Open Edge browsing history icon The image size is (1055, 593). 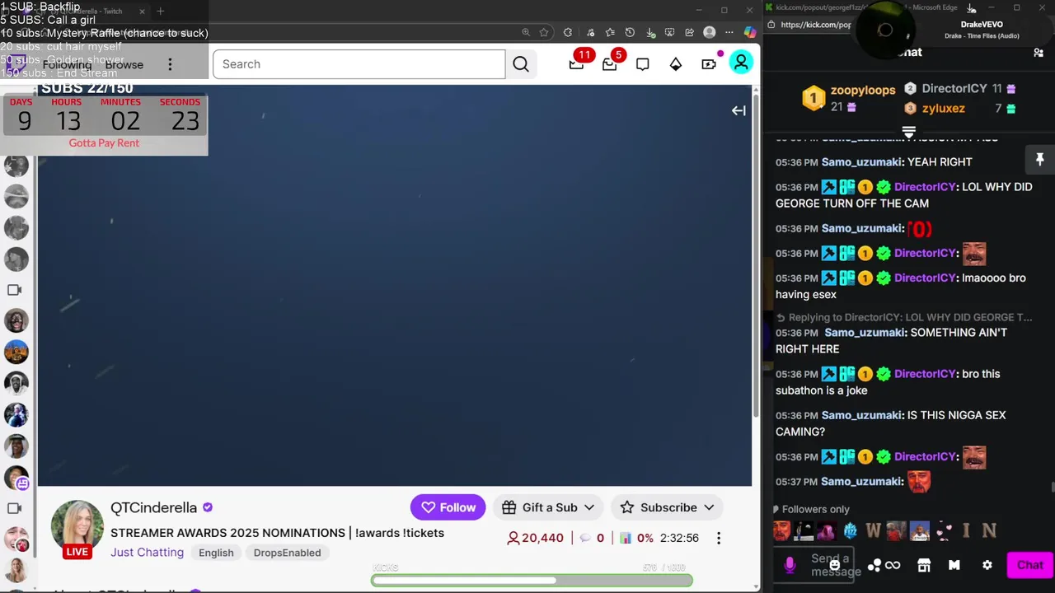click(x=630, y=32)
